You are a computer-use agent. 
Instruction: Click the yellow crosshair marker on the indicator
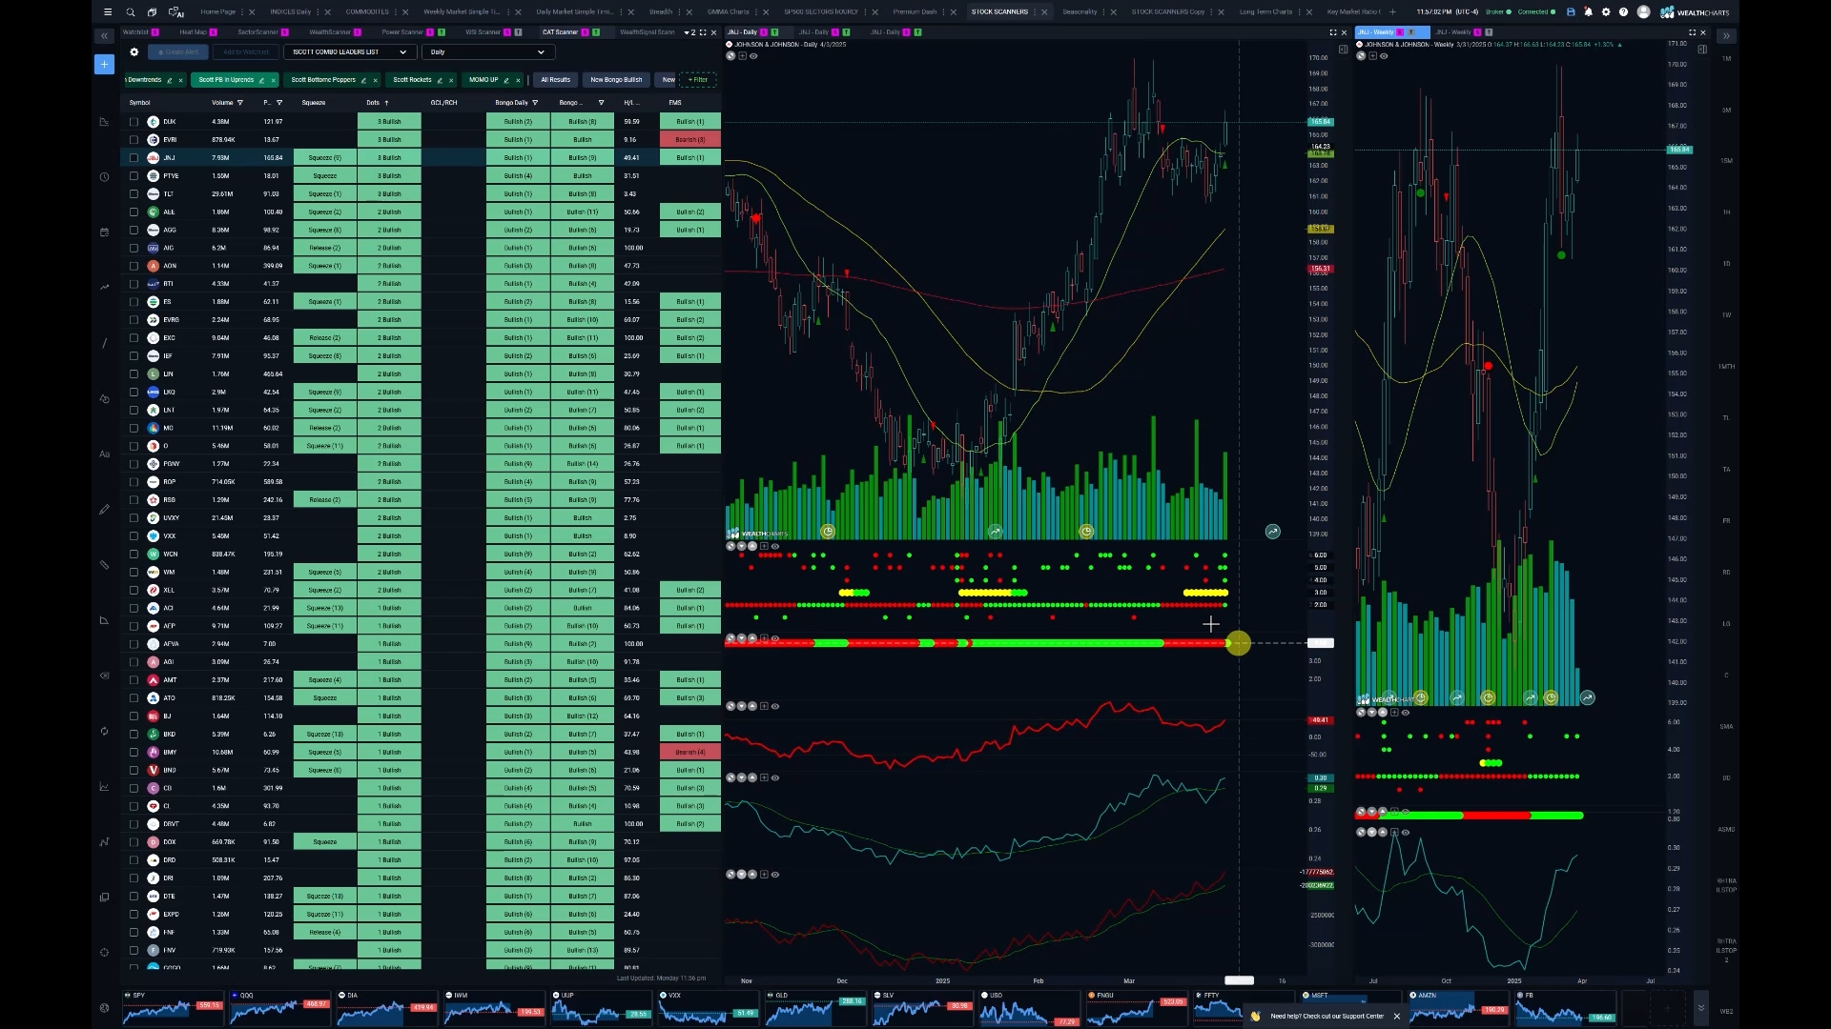coord(1238,644)
